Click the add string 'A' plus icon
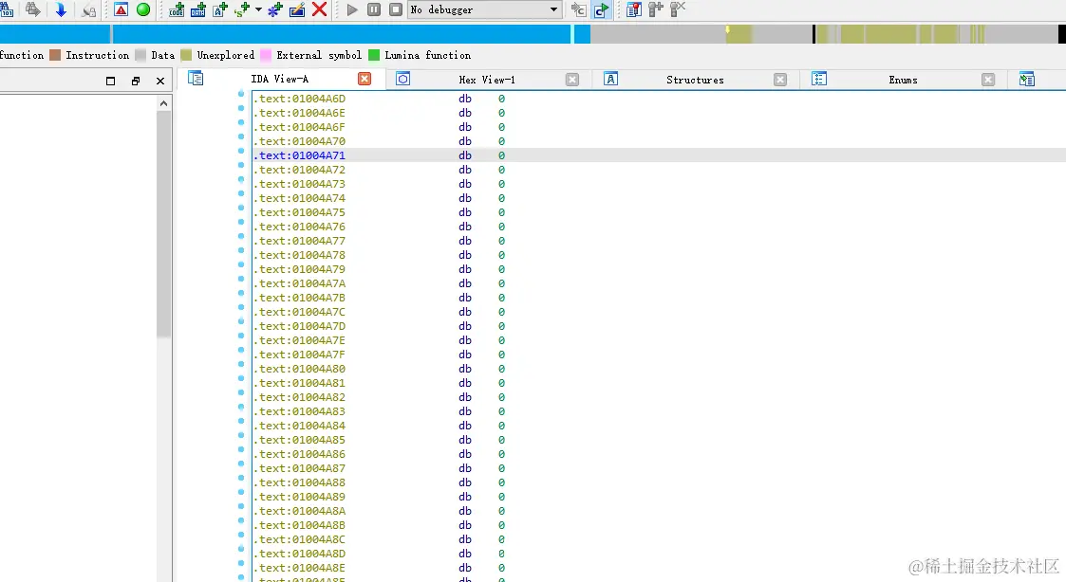The height and width of the screenshot is (582, 1066). coord(220,9)
